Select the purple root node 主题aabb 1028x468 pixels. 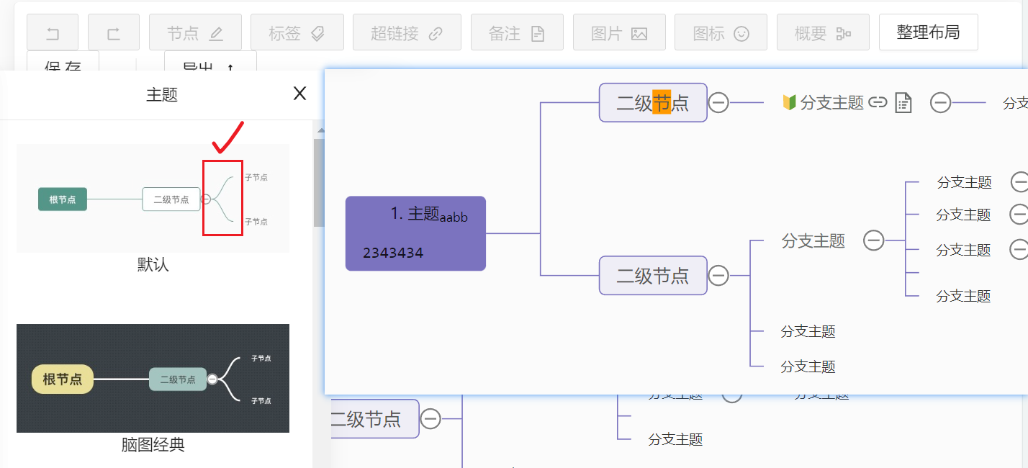(415, 233)
